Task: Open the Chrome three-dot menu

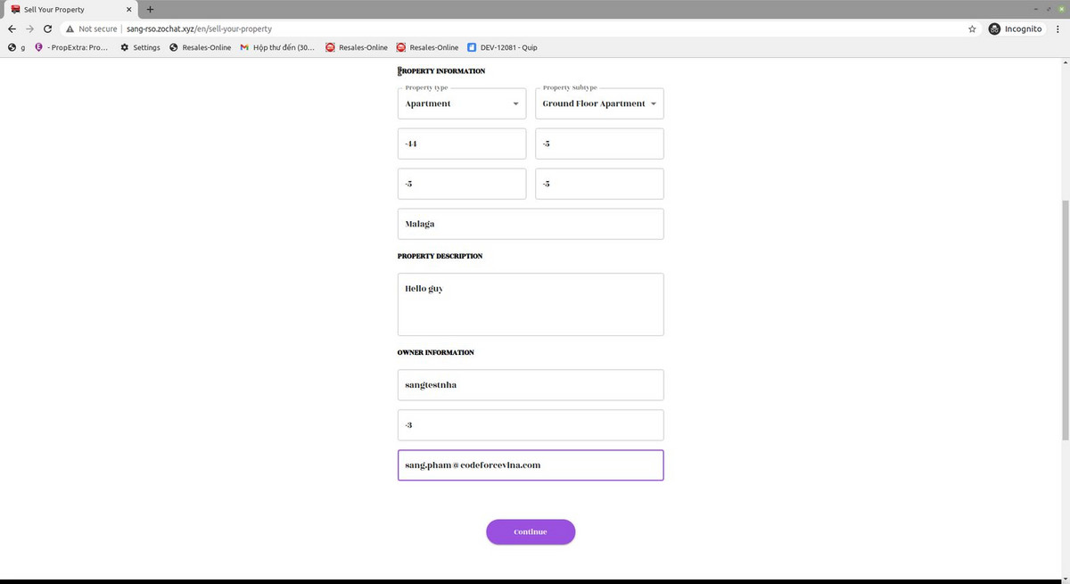Action: tap(1059, 29)
